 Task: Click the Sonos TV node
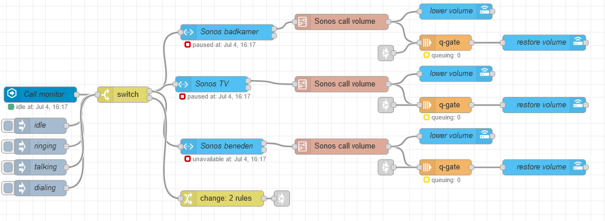pos(212,84)
